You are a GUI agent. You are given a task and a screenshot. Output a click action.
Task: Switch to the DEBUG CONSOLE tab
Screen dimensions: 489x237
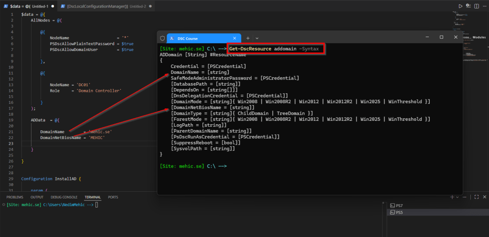pos(64,197)
